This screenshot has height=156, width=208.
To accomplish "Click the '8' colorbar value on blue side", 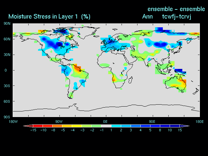I will [x=160, y=130].
